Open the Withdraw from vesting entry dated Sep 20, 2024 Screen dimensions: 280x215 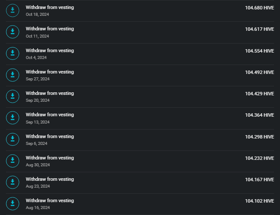(x=140, y=97)
